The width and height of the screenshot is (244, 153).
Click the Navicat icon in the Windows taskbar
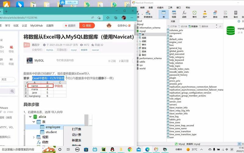pyautogui.click(x=156, y=149)
